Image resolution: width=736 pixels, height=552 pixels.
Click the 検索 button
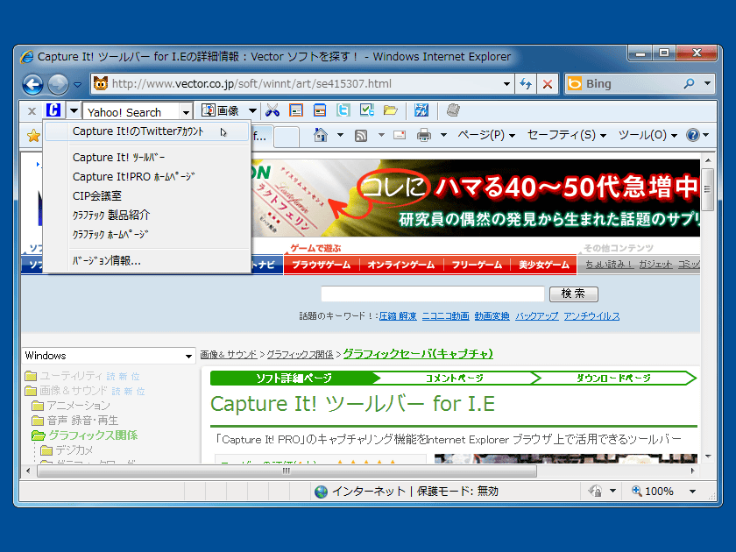coord(574,294)
